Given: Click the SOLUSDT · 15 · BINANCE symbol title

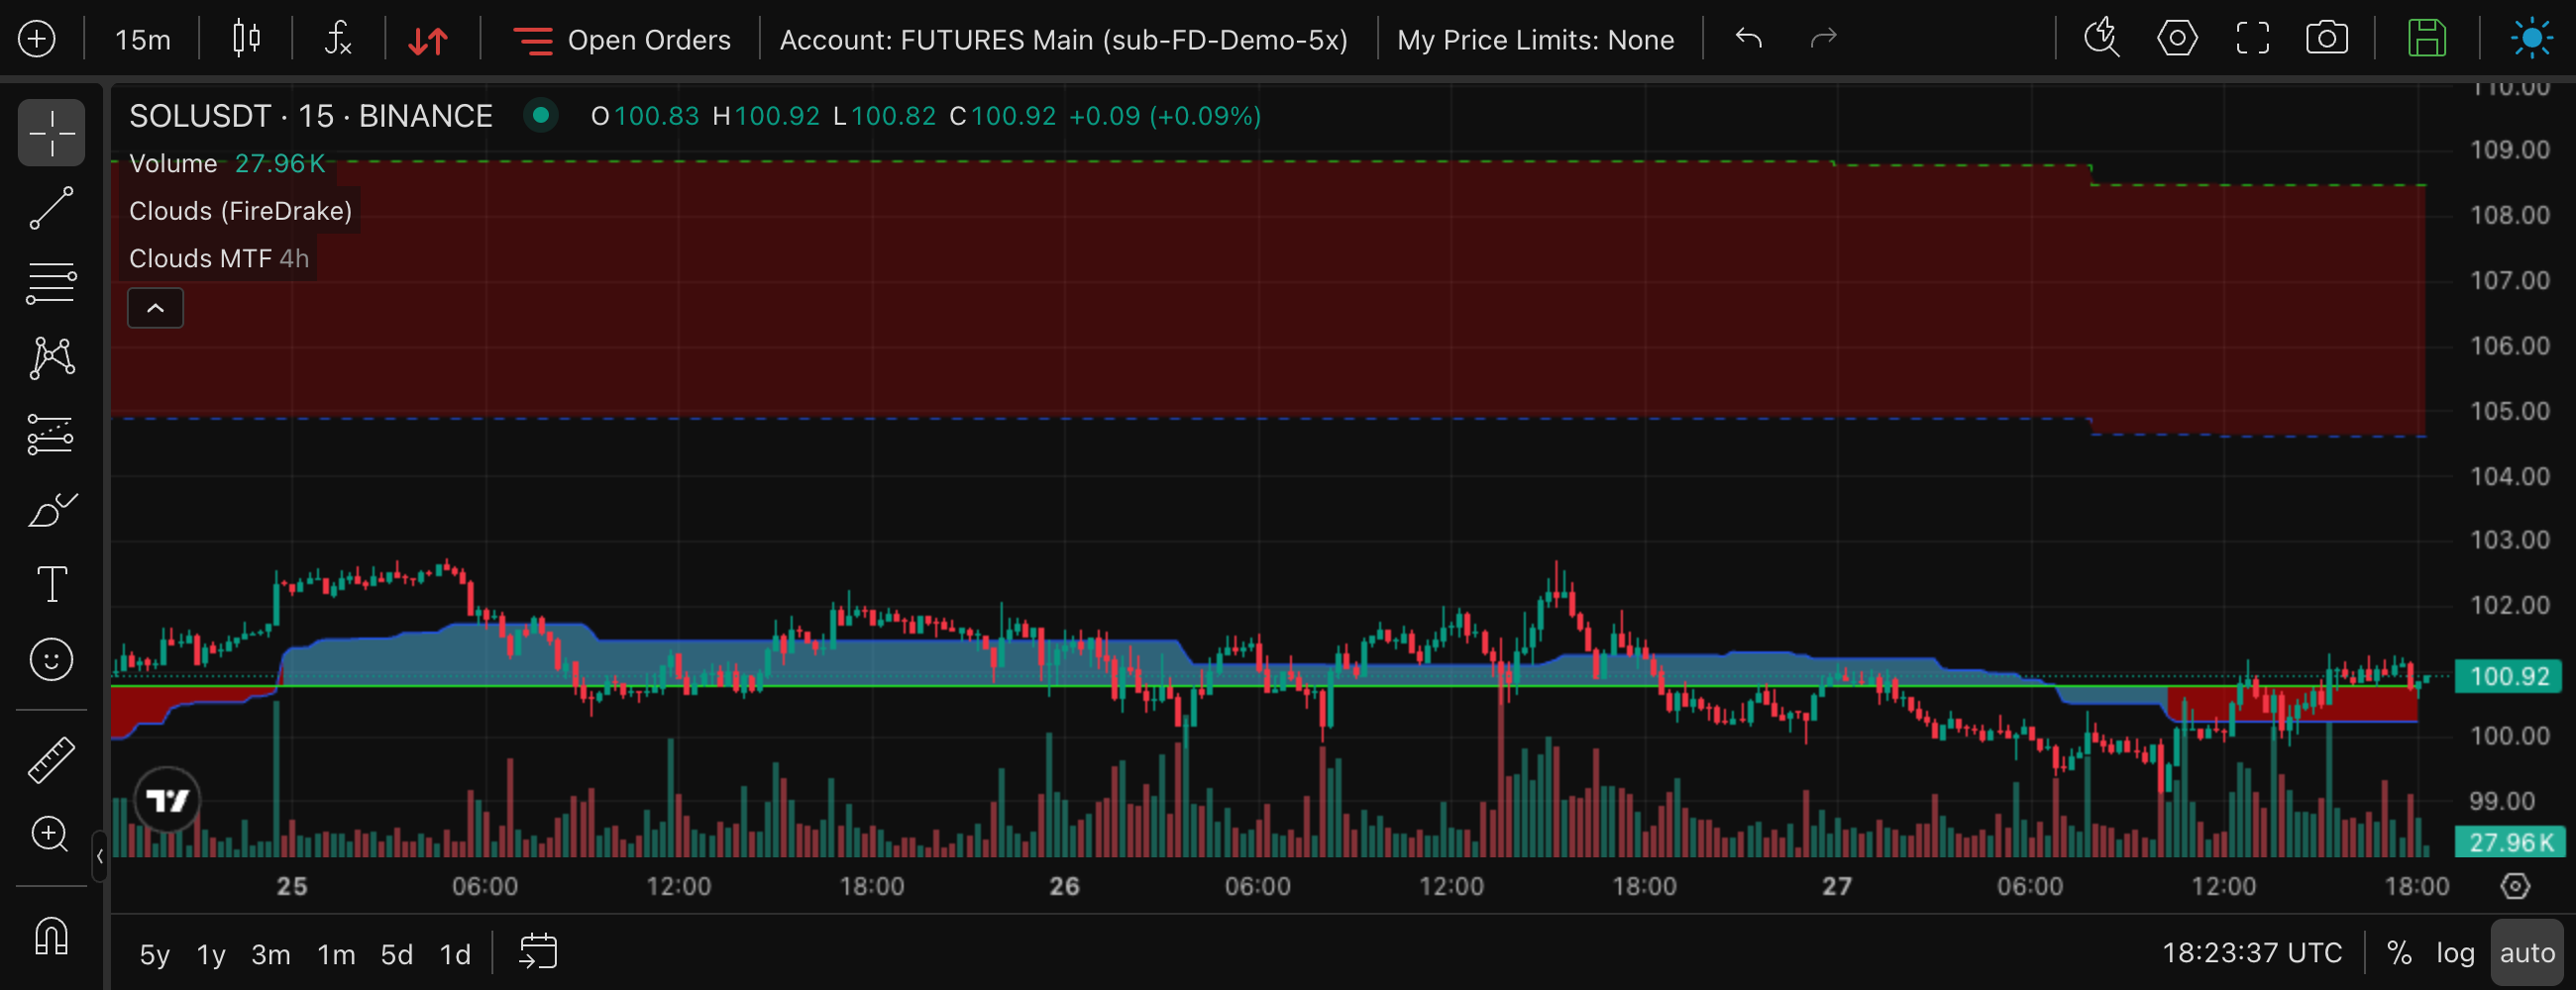Looking at the screenshot, I should (x=311, y=116).
